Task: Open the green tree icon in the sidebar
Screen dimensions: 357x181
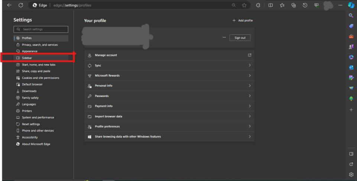Action: click(351, 98)
